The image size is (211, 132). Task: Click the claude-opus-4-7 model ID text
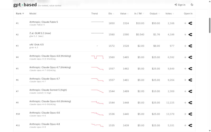click(37, 82)
